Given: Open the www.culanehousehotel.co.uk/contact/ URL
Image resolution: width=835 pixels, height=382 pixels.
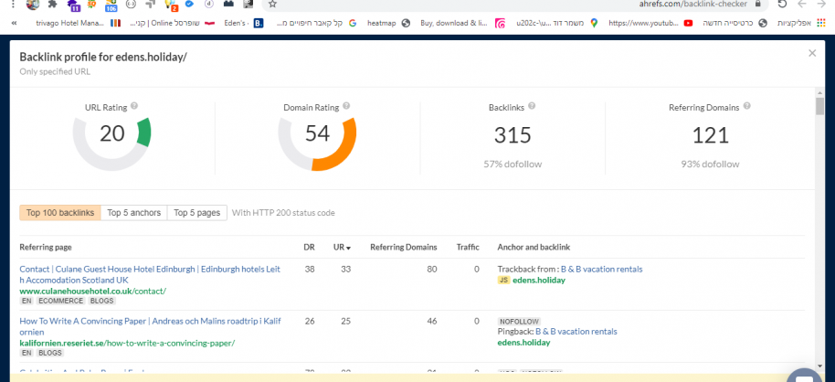Looking at the screenshot, I should pos(92,291).
